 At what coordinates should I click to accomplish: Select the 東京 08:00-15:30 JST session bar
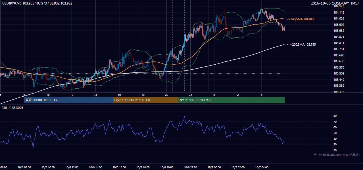(x=68, y=100)
